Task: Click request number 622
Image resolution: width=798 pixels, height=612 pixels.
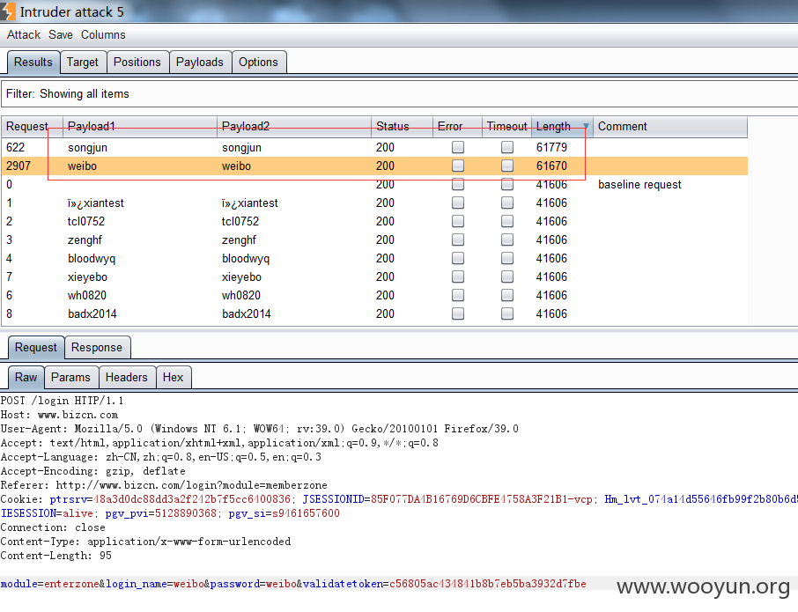Action: click(x=15, y=147)
